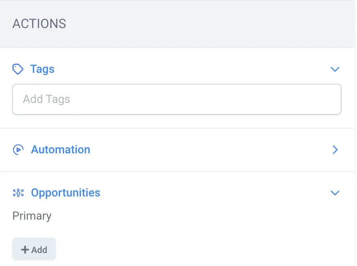357x266 pixels.
Task: Click the tag icon beside Tags
Action: click(18, 69)
